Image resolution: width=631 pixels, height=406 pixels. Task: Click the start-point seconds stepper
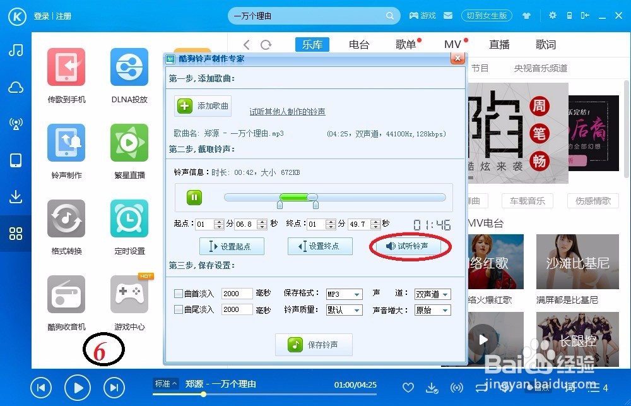262,224
